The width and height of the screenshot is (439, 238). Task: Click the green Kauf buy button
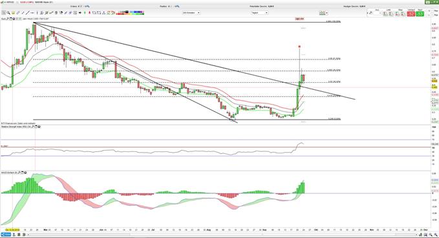pos(420,14)
